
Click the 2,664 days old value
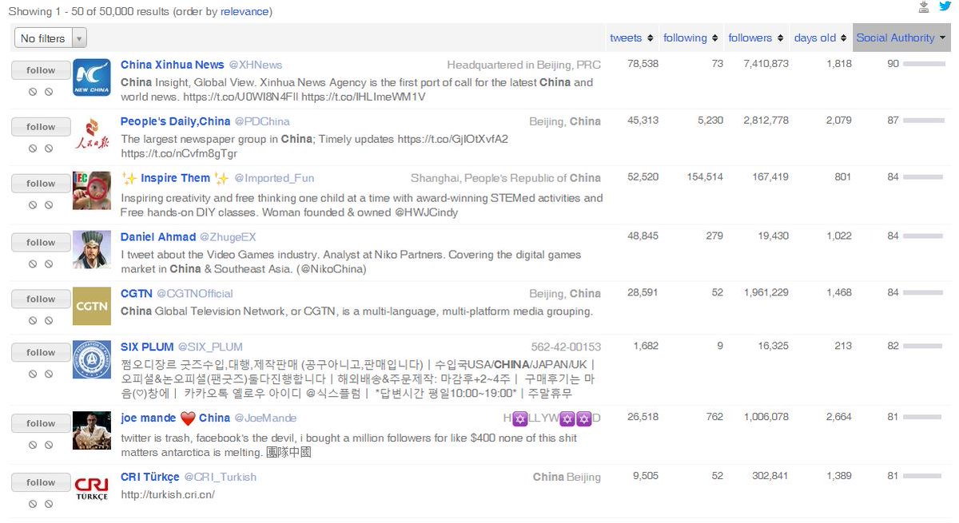click(839, 417)
